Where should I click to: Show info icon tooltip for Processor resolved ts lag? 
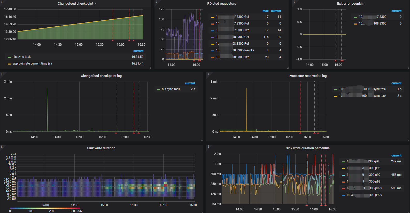(208, 74)
